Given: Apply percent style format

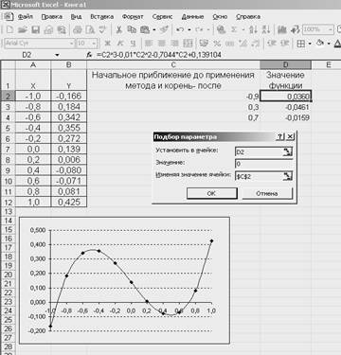Looking at the screenshot, I should click(x=217, y=44).
